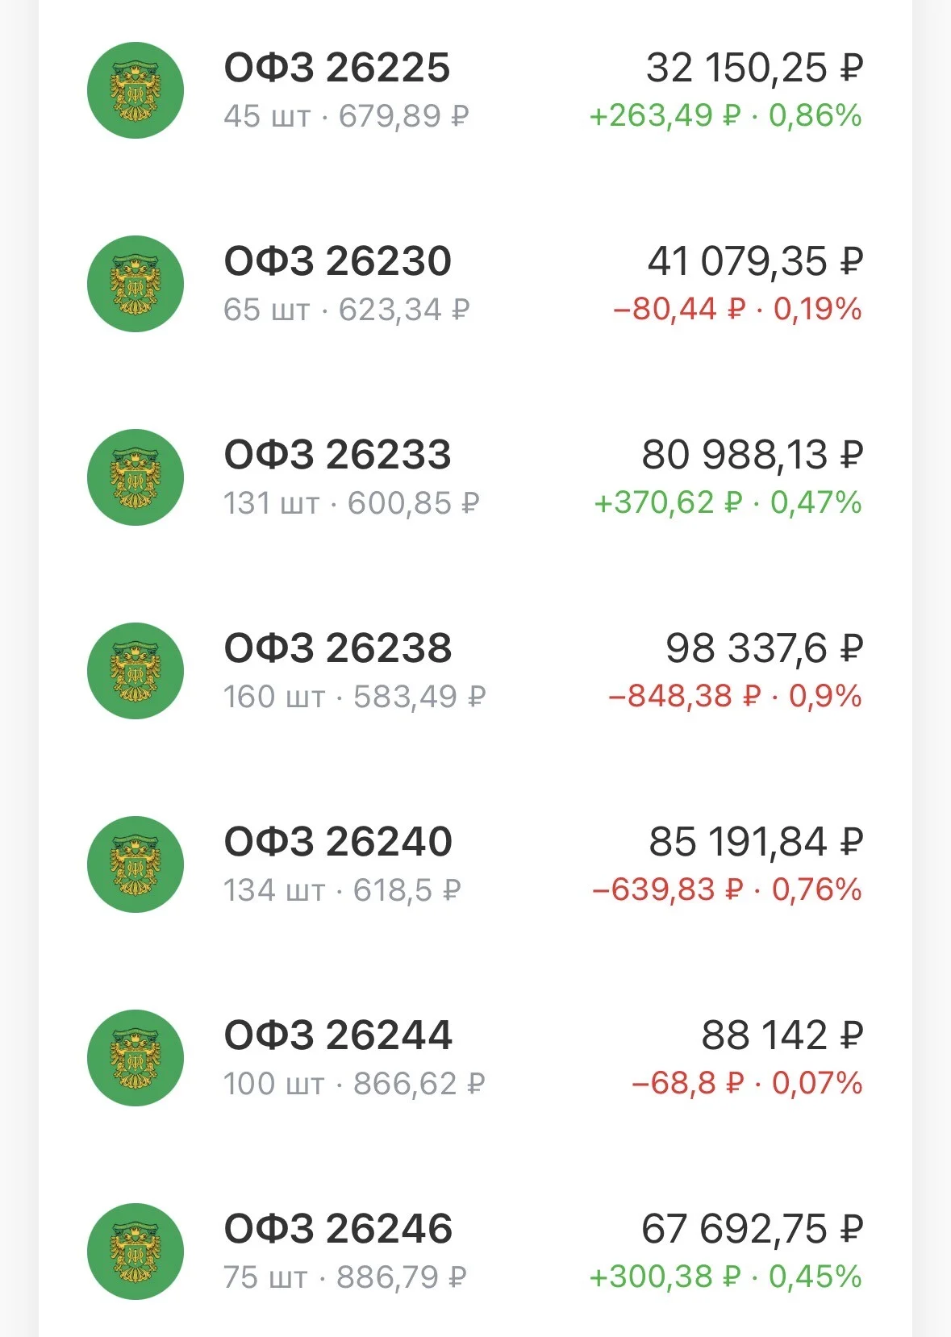Click the 88 142 ₽ position value
Image resolution: width=951 pixels, height=1337 pixels.
[782, 1035]
